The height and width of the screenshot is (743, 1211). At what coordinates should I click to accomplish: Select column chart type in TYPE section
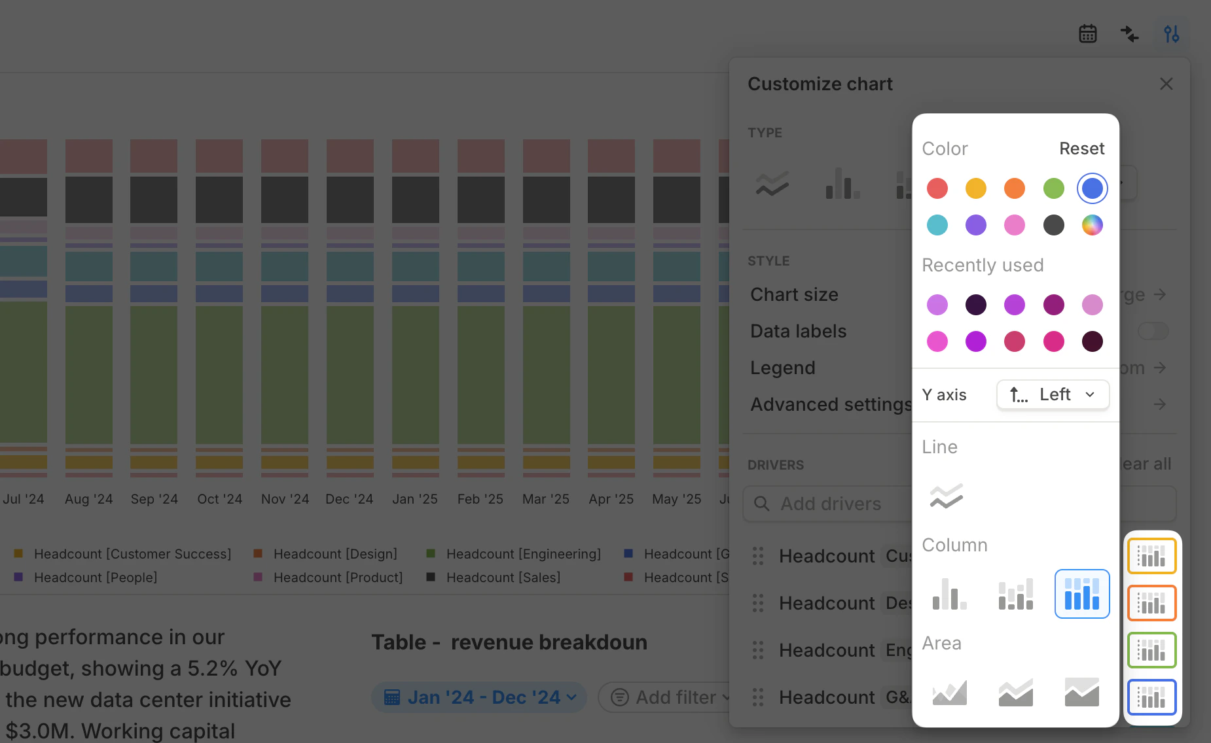click(842, 183)
